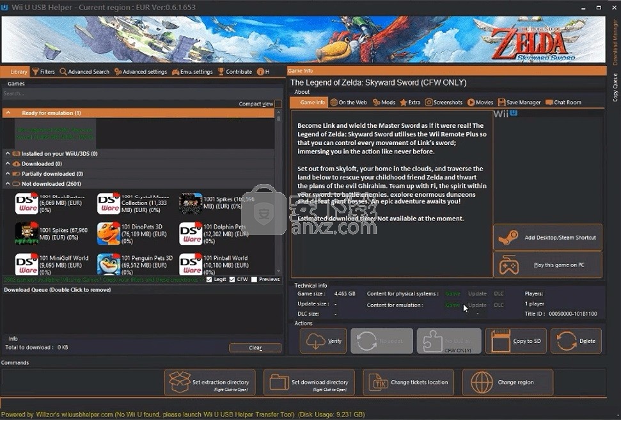Image resolution: width=621 pixels, height=421 pixels.
Task: Click the Delete action button
Action: [576, 341]
